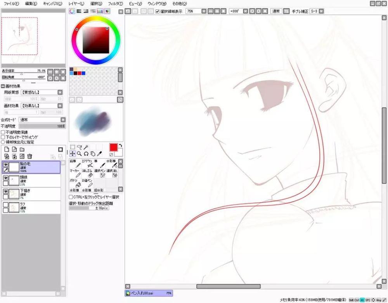
Task: Open the レイヤー(L) menu
Action: [76, 4]
